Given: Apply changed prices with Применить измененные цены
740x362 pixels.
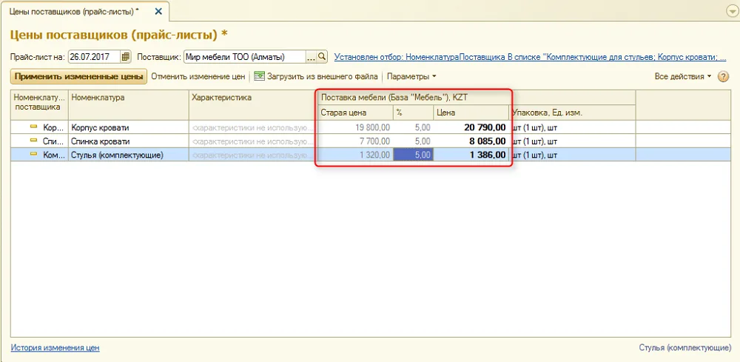Looking at the screenshot, I should click(79, 76).
